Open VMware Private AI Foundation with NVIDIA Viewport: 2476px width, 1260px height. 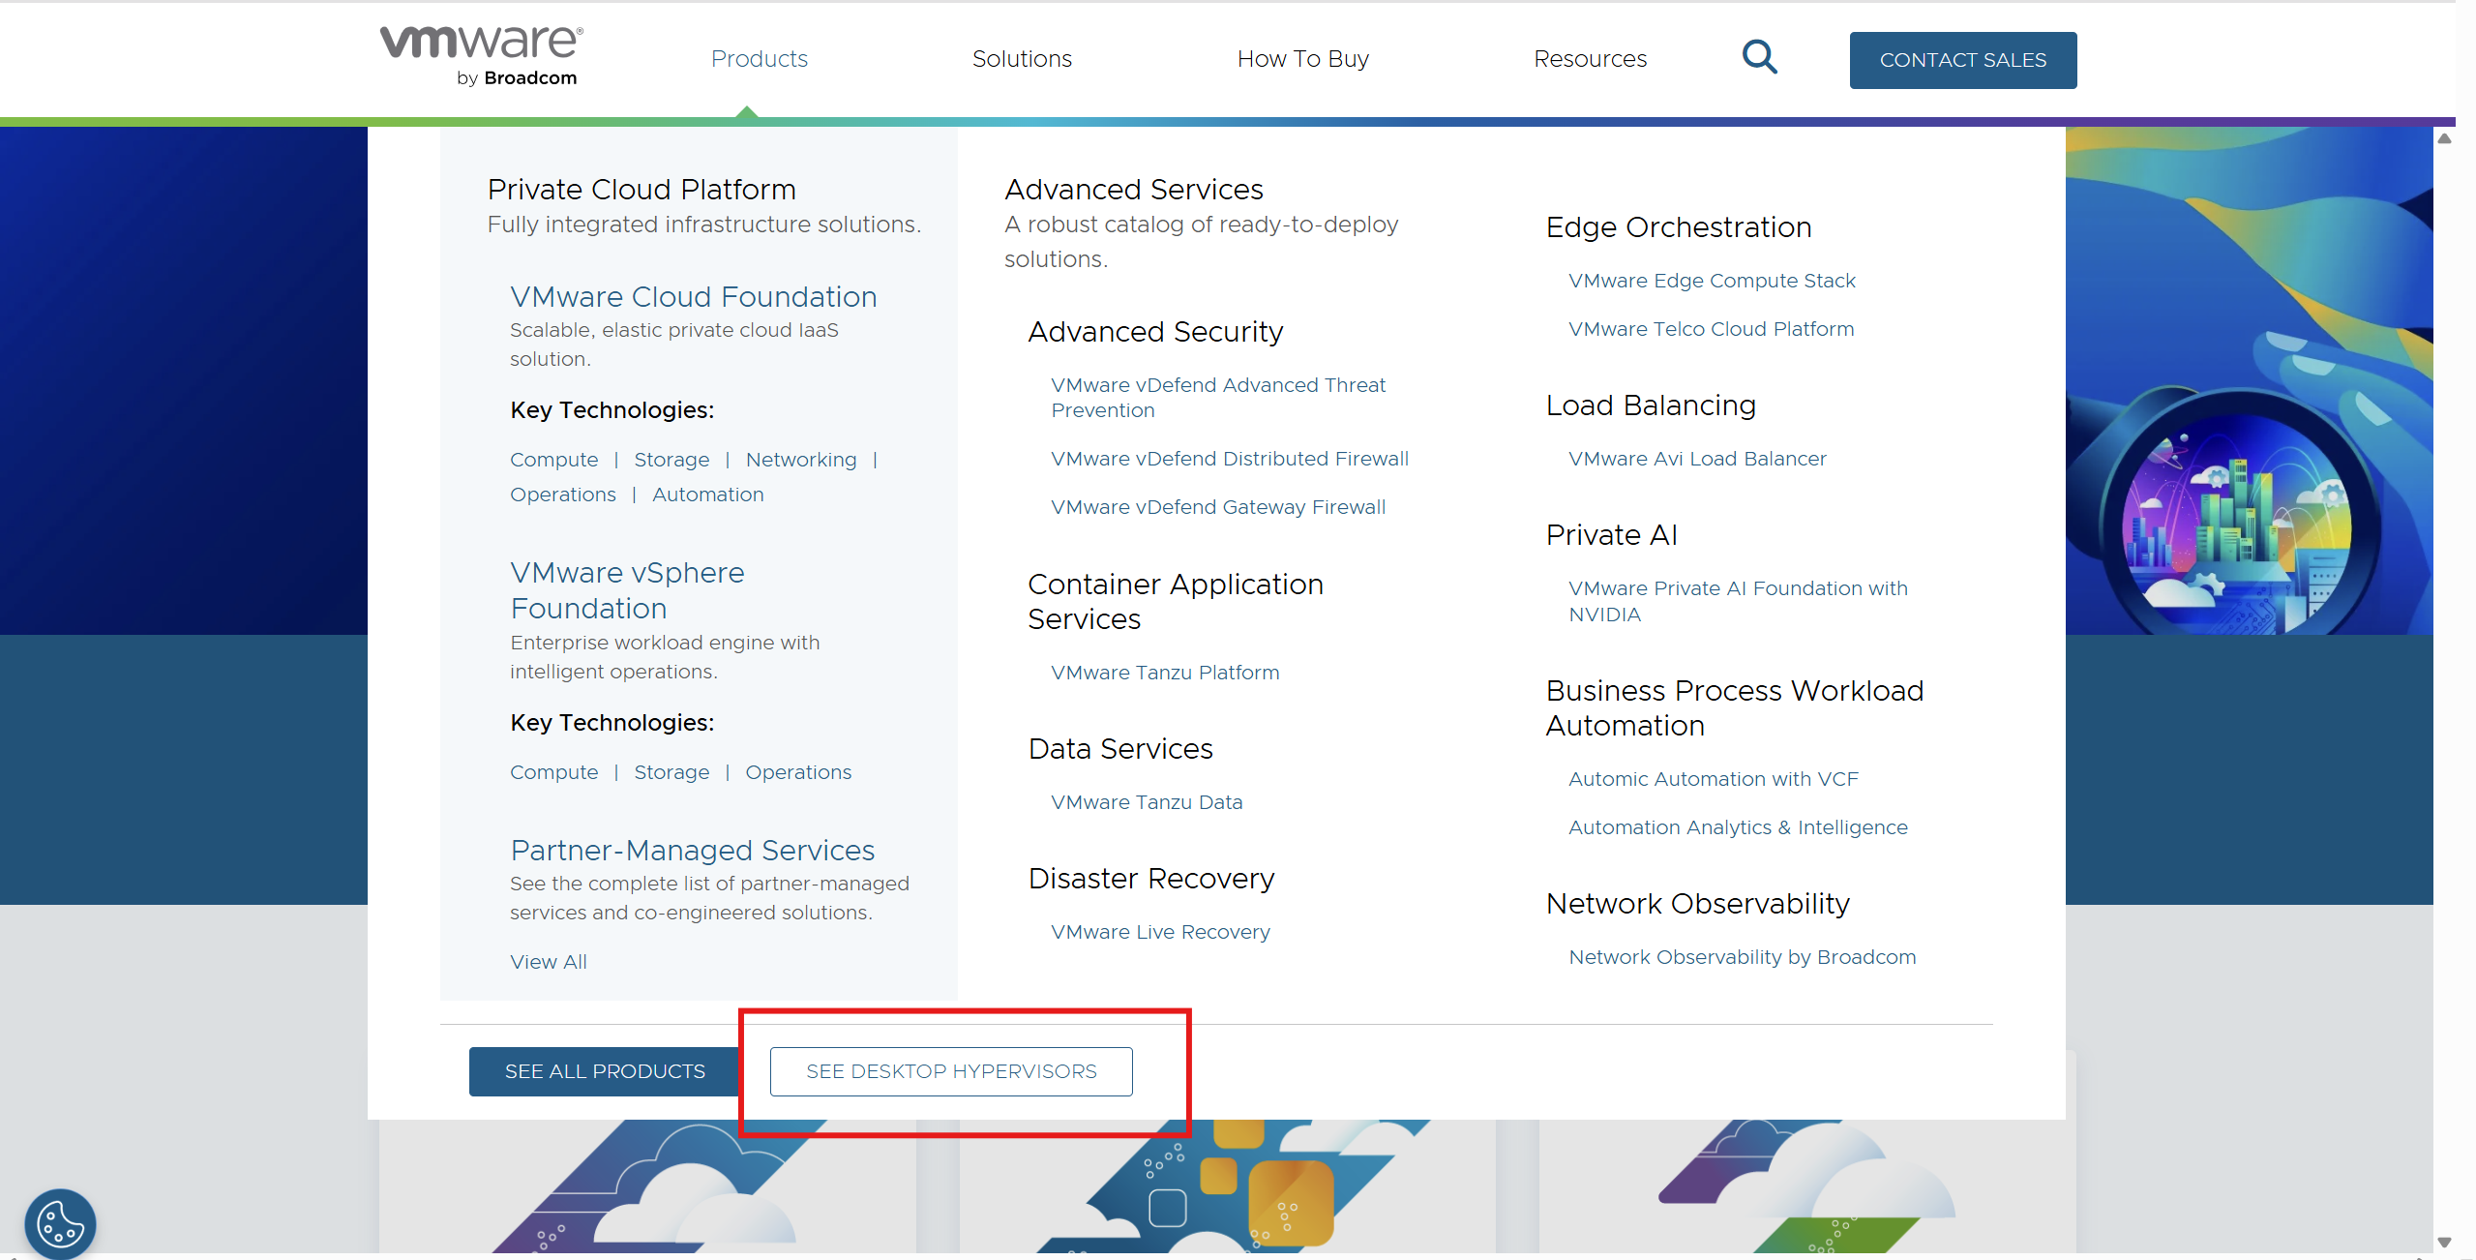coord(1738,601)
